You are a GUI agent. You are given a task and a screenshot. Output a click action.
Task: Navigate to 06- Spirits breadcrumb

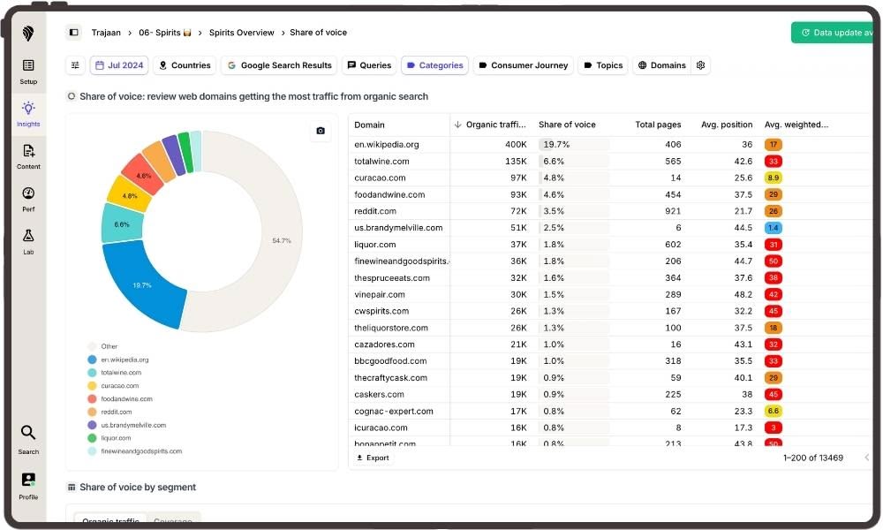165,33
